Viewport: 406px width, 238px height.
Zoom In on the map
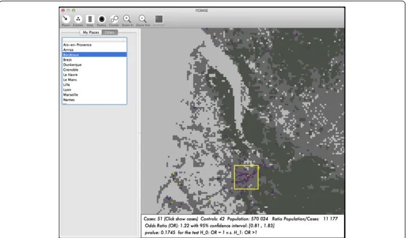coord(127,21)
